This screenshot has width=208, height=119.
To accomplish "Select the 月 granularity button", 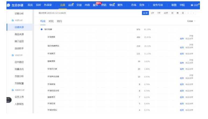I will pos(183,13).
